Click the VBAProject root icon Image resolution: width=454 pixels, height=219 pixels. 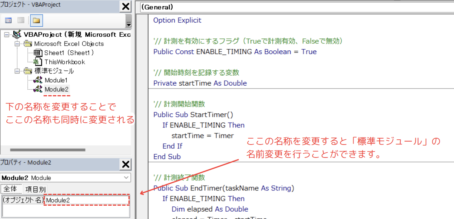click(x=17, y=34)
